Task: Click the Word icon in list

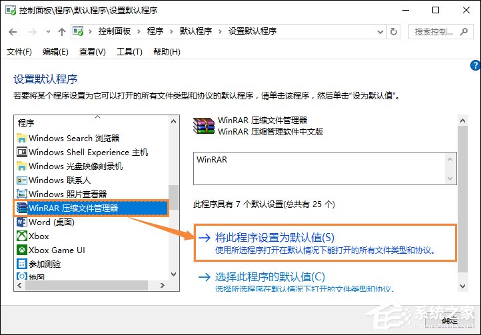Action: click(21, 222)
